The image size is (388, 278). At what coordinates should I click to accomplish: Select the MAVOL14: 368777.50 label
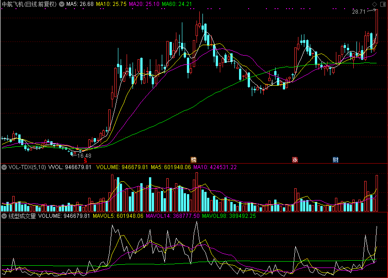172,216
